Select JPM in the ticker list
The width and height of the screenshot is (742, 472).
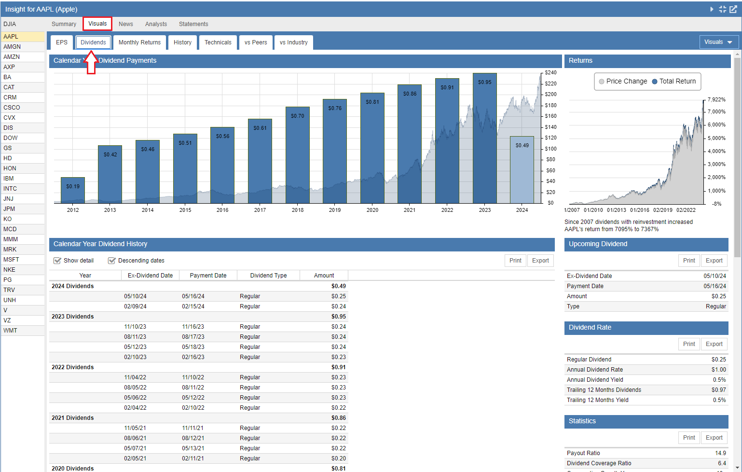(23, 209)
